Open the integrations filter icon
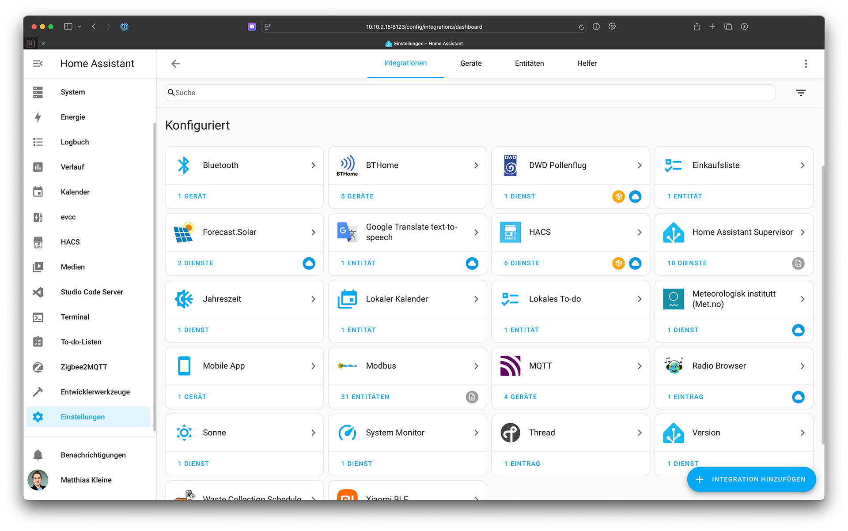Screen dimensions: 848x531 click(x=801, y=93)
